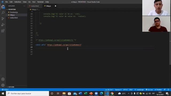Screen dimensions: 171x96
Task: Change line ending via CRLF
Action: [x=131, y=90]
